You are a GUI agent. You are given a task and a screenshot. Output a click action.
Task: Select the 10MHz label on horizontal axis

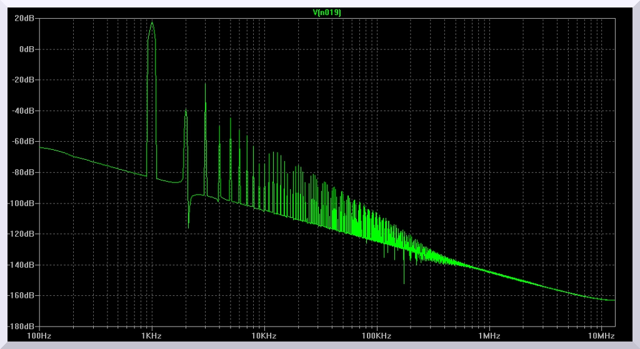coord(601,336)
